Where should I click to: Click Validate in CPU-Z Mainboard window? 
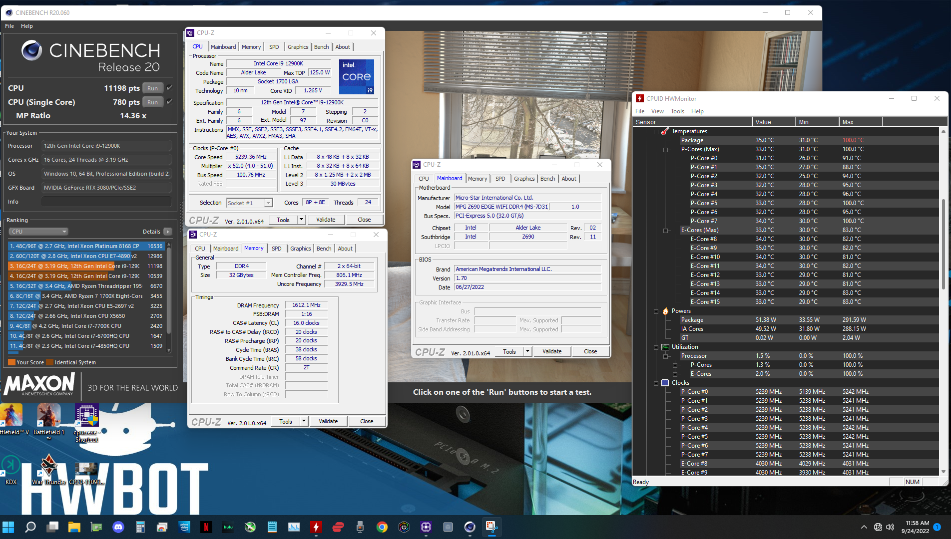pos(552,351)
